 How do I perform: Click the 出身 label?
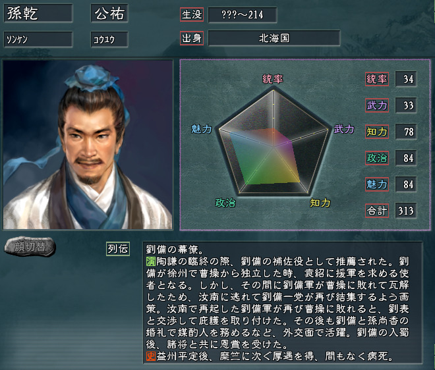coord(192,38)
